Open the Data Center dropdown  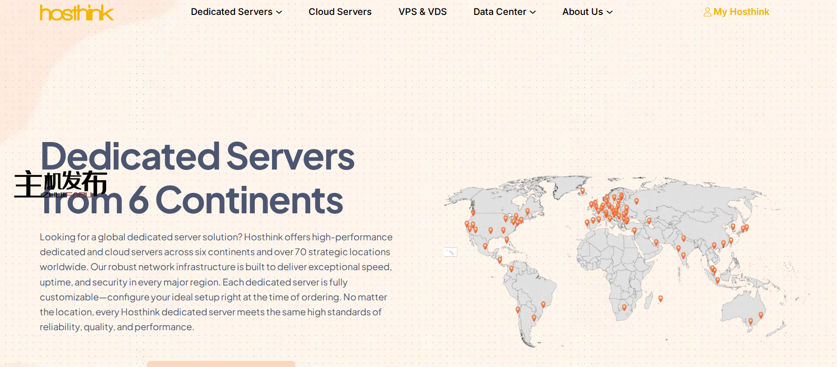pos(504,12)
